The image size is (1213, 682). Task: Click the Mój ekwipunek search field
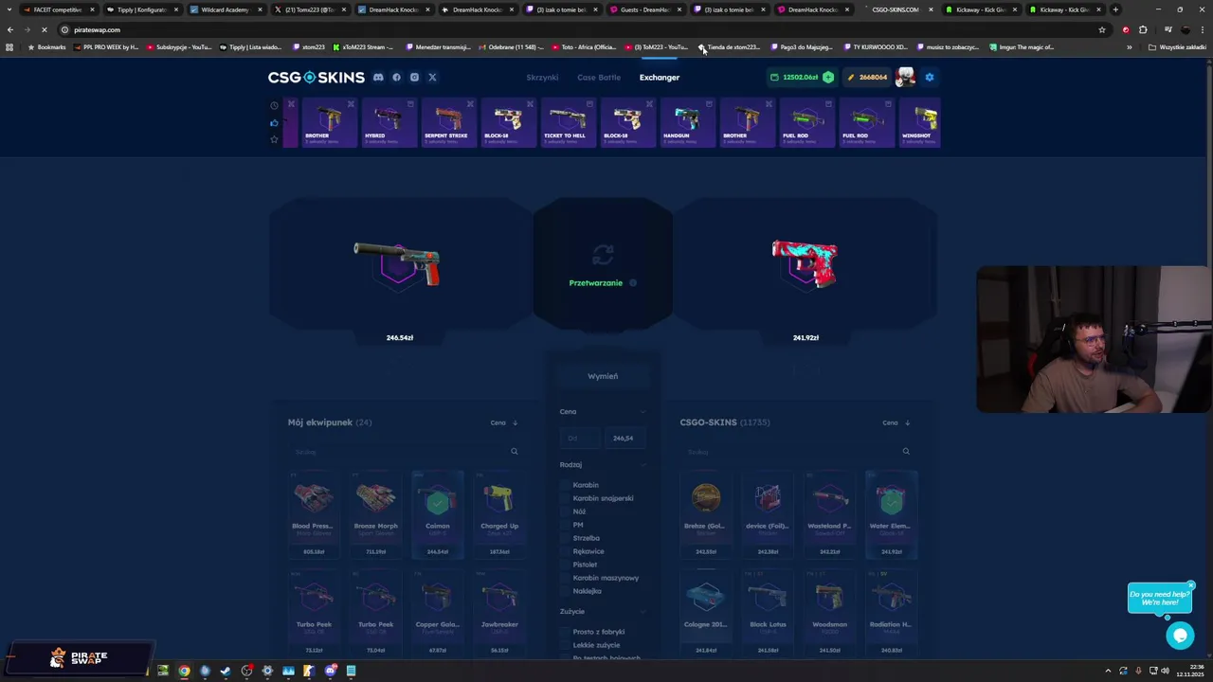(406, 452)
